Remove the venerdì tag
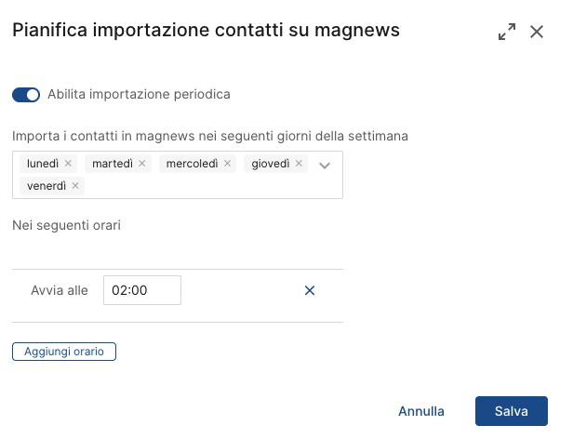This screenshot has height=439, width=573. pos(75,186)
